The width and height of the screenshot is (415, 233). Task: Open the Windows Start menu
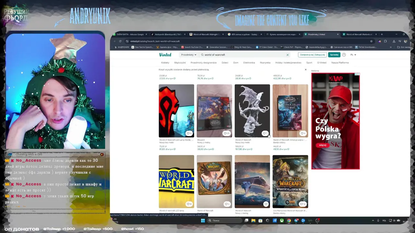pyautogui.click(x=203, y=220)
